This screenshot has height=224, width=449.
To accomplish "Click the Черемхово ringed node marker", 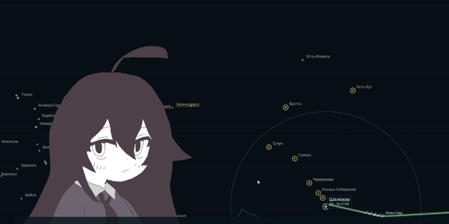I will click(309, 183).
